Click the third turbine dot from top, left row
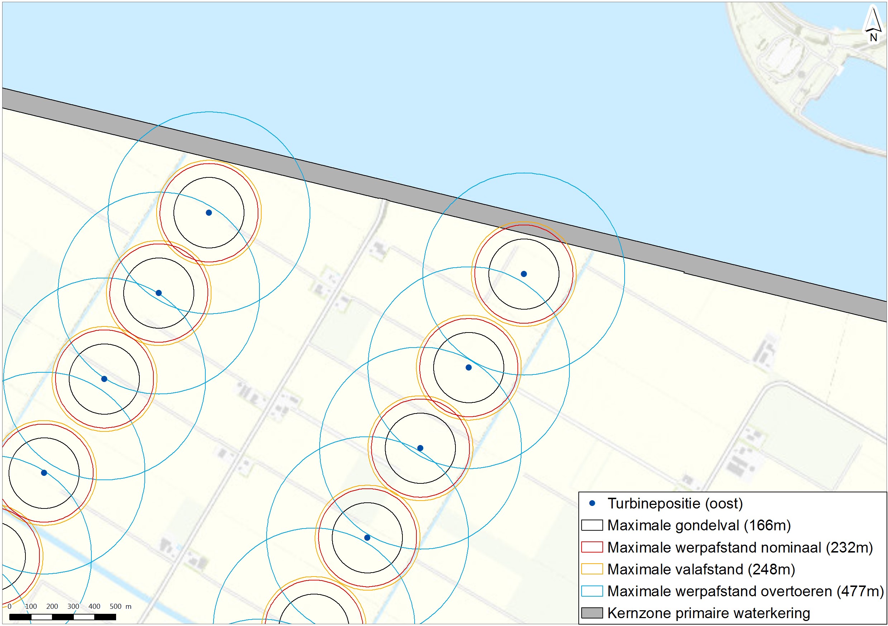This screenshot has height=626, width=888. point(104,379)
